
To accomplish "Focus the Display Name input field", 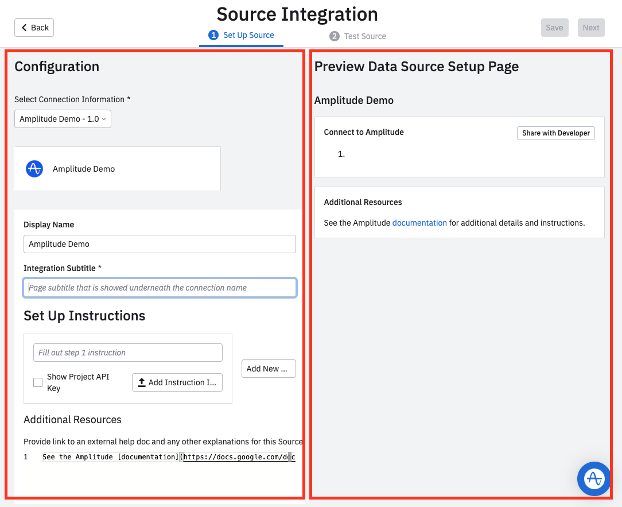I will (x=160, y=244).
